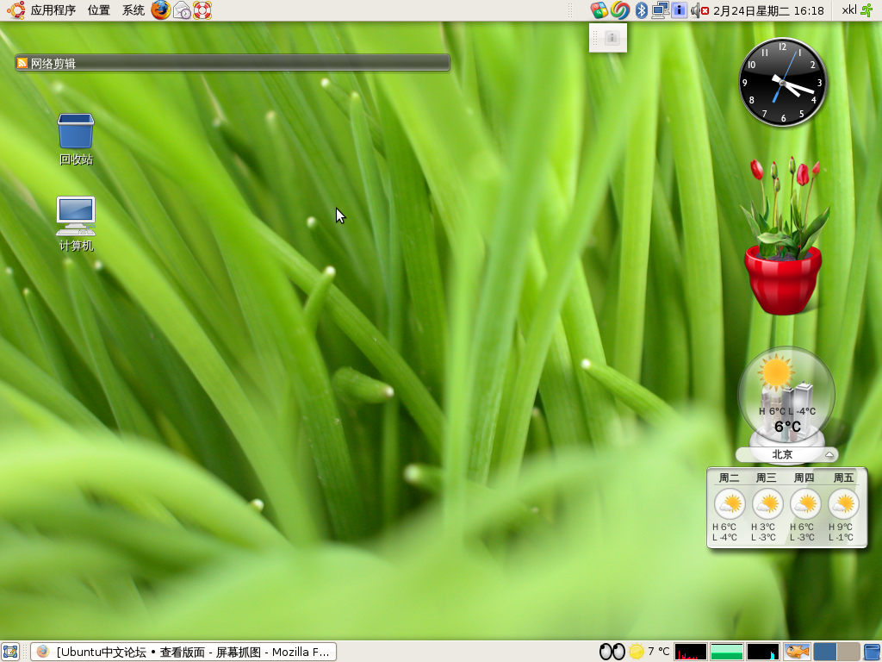
Task: Click the weather globe showing 6°C
Action: pos(786,397)
